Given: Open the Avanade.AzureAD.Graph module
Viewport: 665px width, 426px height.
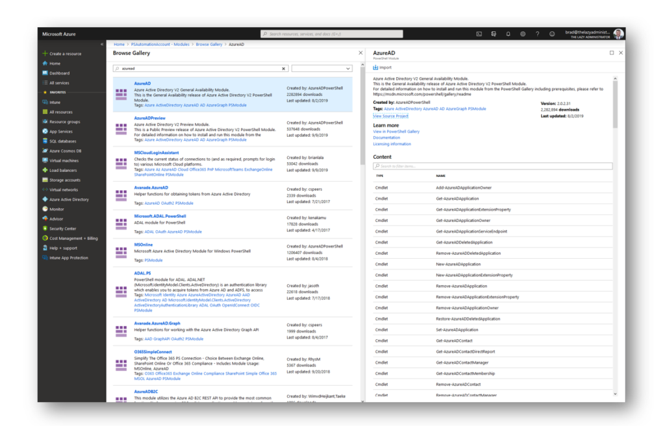Looking at the screenshot, I should point(157,324).
